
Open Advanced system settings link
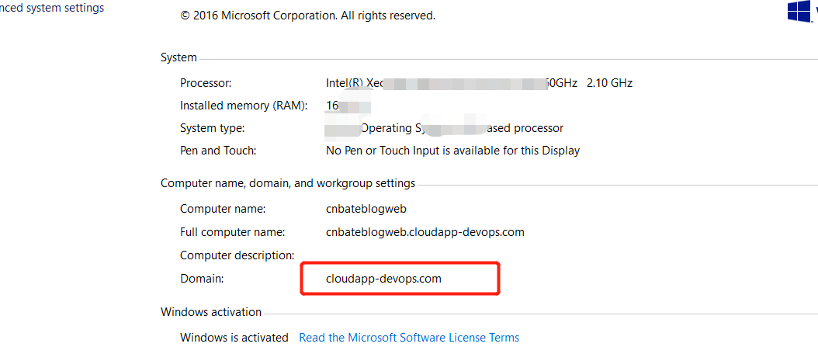52,8
